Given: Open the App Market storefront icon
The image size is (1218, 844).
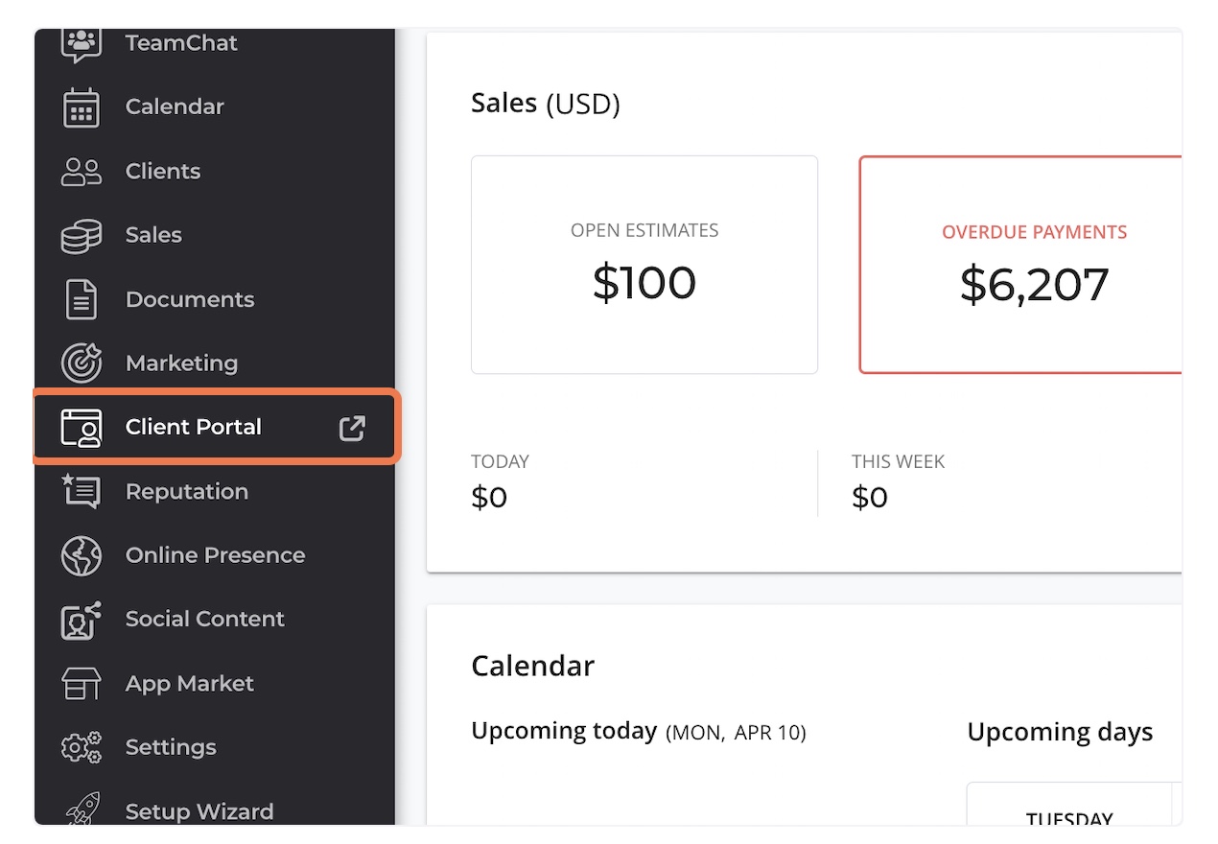Looking at the screenshot, I should tap(81, 684).
